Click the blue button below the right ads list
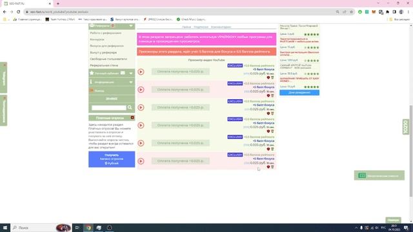The image size is (413, 232). pyautogui.click(x=299, y=93)
